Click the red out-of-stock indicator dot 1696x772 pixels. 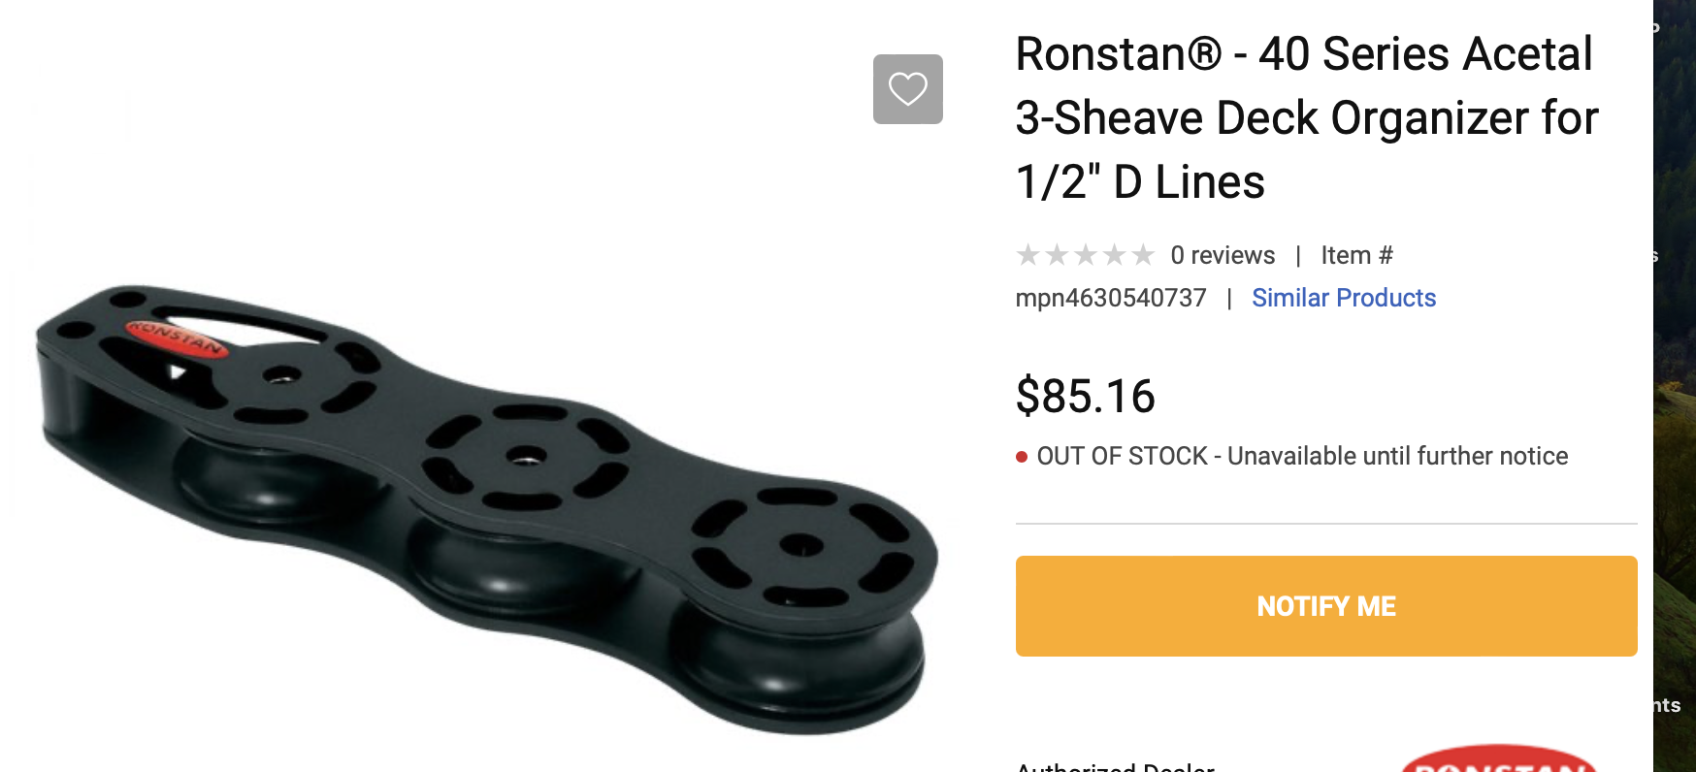point(1022,457)
